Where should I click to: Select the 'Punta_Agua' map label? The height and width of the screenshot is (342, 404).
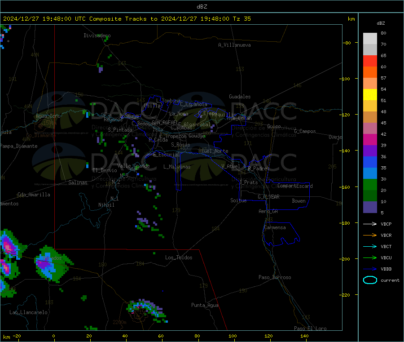(205, 305)
